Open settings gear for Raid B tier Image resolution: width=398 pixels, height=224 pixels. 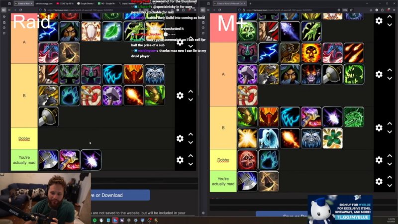pos(180,96)
